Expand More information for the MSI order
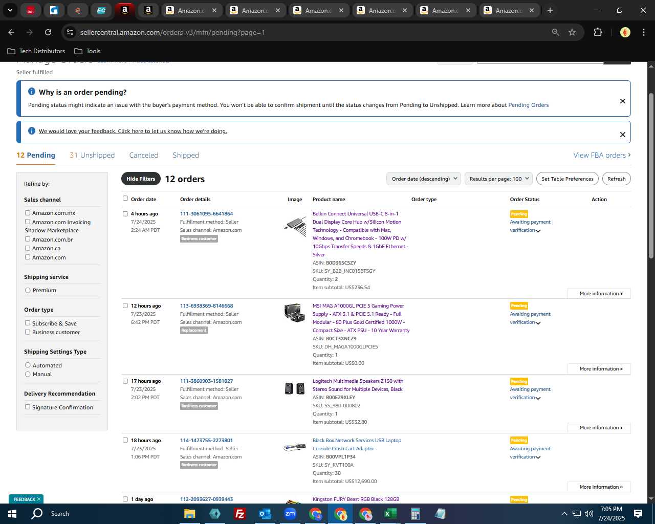 (599, 369)
